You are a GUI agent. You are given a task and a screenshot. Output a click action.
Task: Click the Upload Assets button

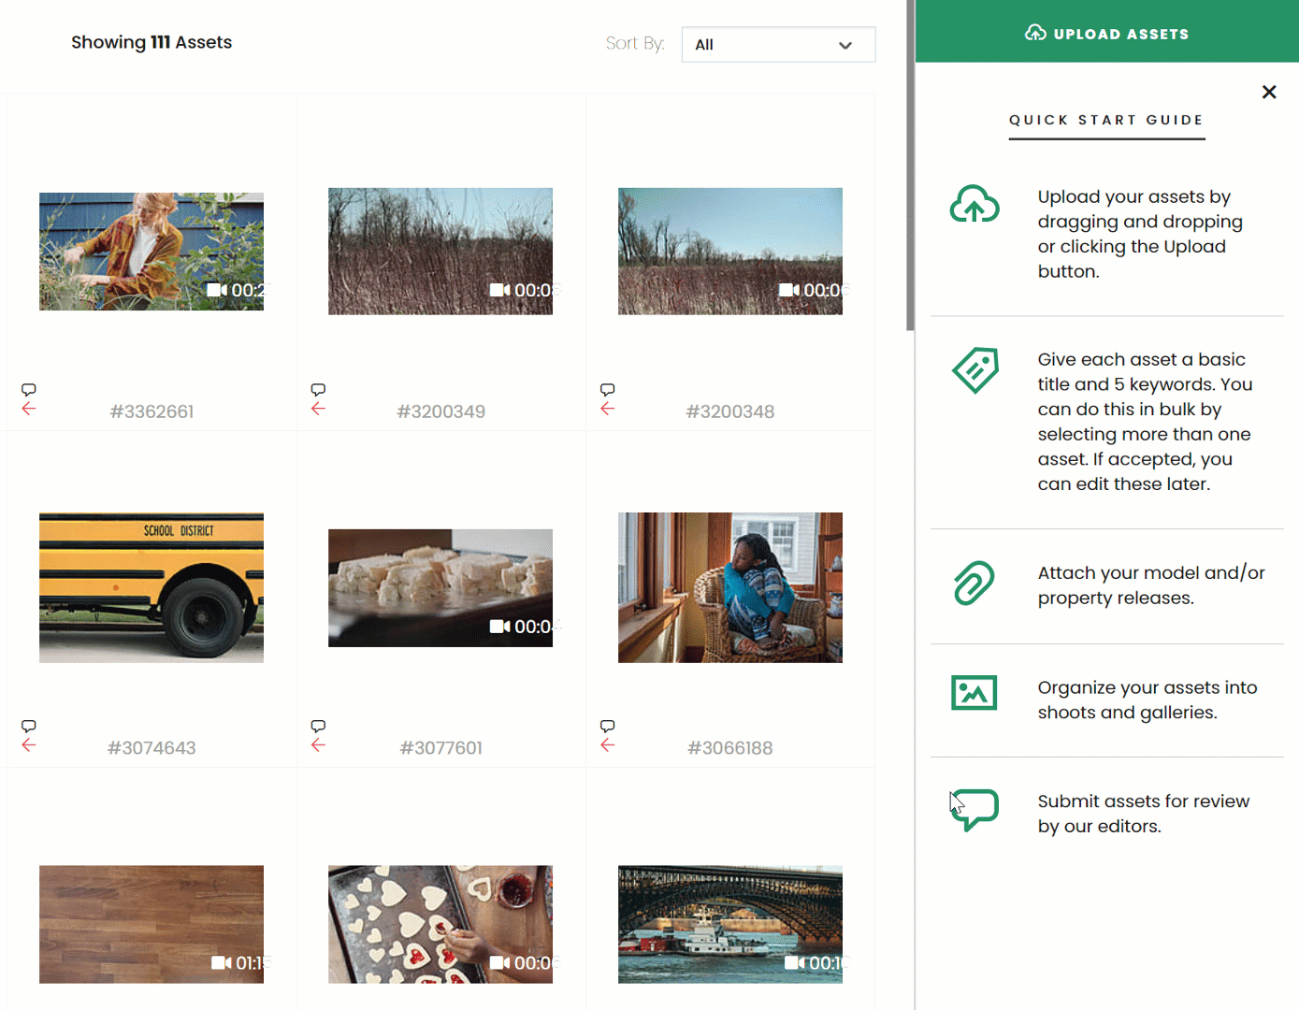1107,33
